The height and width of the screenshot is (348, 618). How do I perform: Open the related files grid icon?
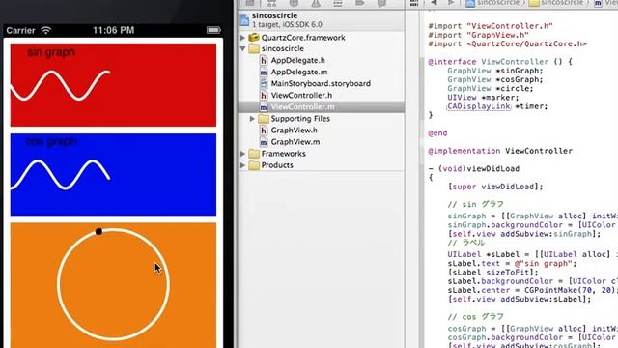pos(414,3)
